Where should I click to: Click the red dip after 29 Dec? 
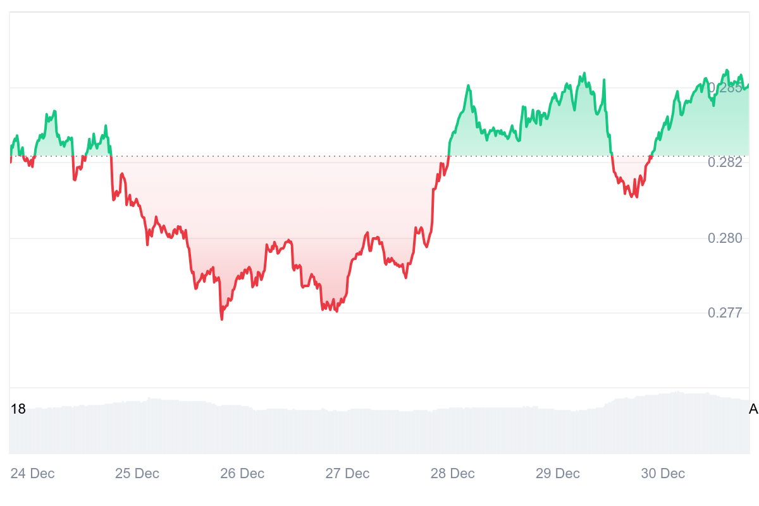coord(635,196)
